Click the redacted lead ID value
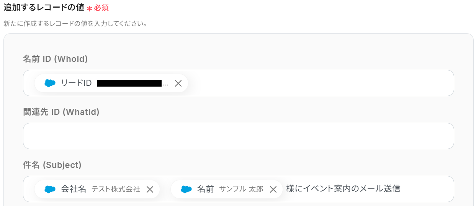 point(129,83)
